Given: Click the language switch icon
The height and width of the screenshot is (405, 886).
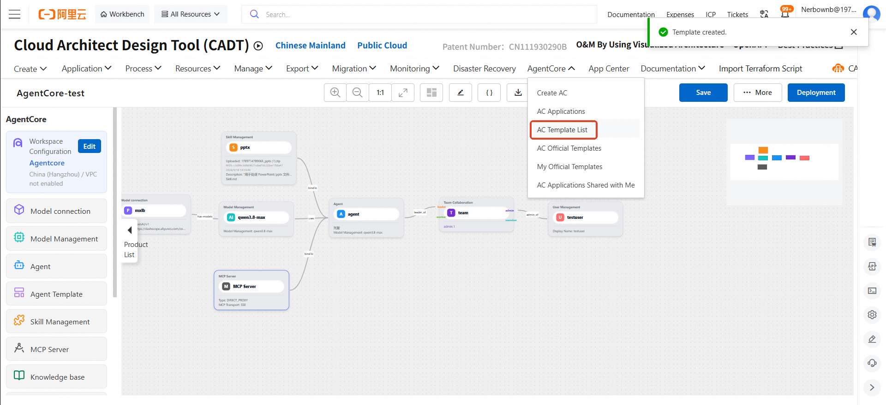Looking at the screenshot, I should pos(764,14).
